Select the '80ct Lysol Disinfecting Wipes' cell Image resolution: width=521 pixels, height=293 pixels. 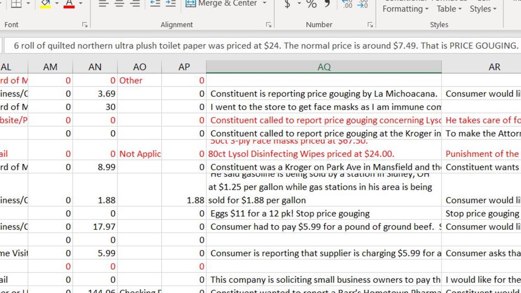click(324, 150)
